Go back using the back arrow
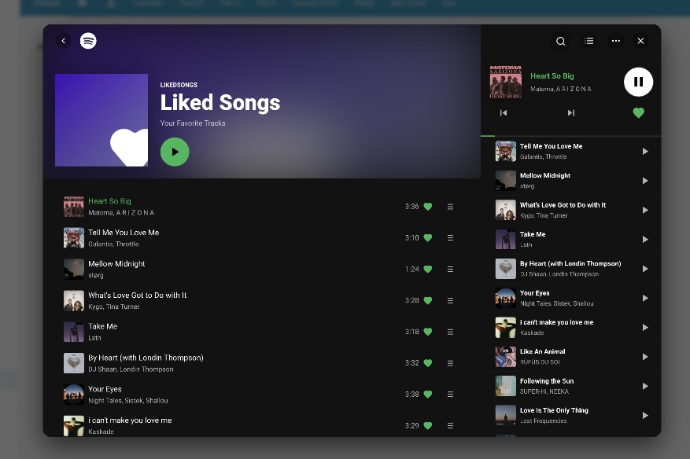Image resolution: width=690 pixels, height=459 pixels. click(x=64, y=41)
